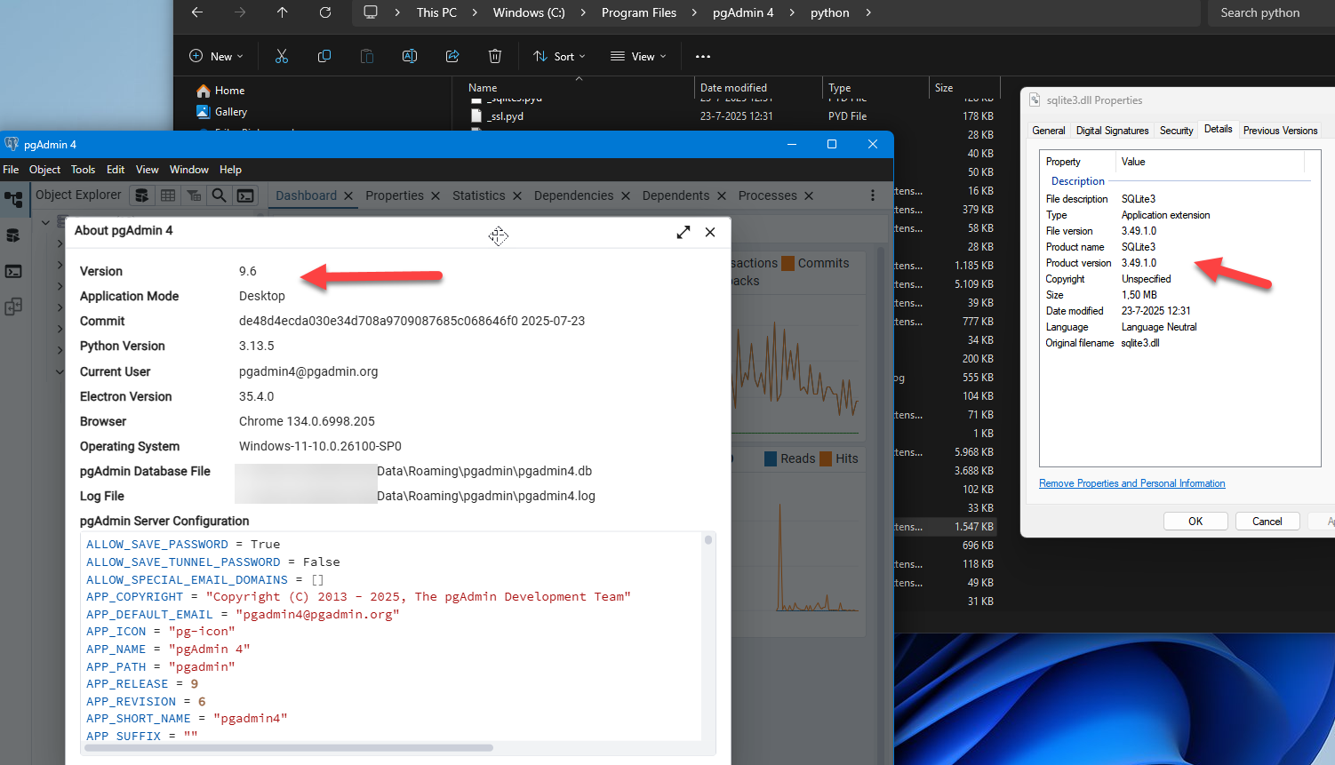Click Remove Properties and Personal Information link
The image size is (1335, 765).
[1131, 483]
